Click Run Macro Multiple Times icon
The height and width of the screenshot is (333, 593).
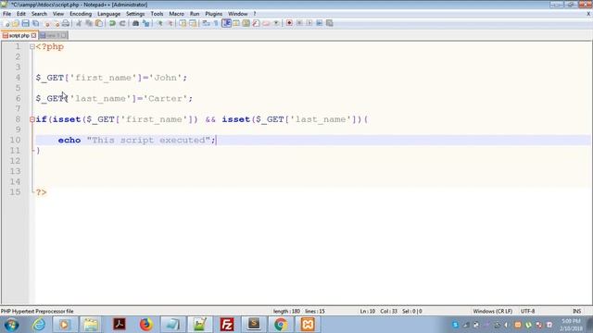click(319, 23)
